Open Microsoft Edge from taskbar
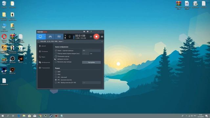The height and width of the screenshot is (118, 210). (x=19, y=116)
